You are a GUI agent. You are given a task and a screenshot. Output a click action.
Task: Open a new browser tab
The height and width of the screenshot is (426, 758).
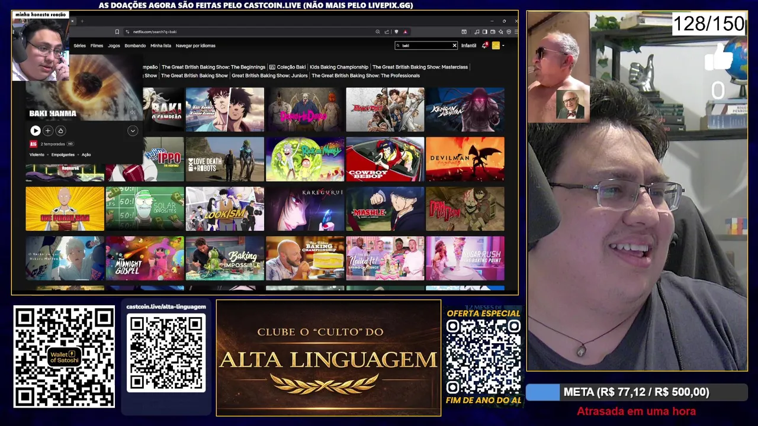click(x=82, y=21)
